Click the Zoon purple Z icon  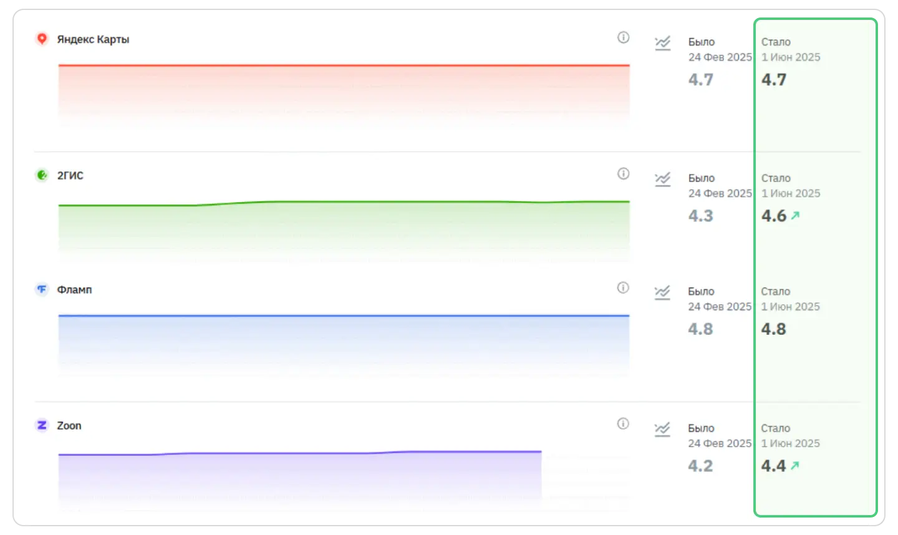(x=42, y=425)
